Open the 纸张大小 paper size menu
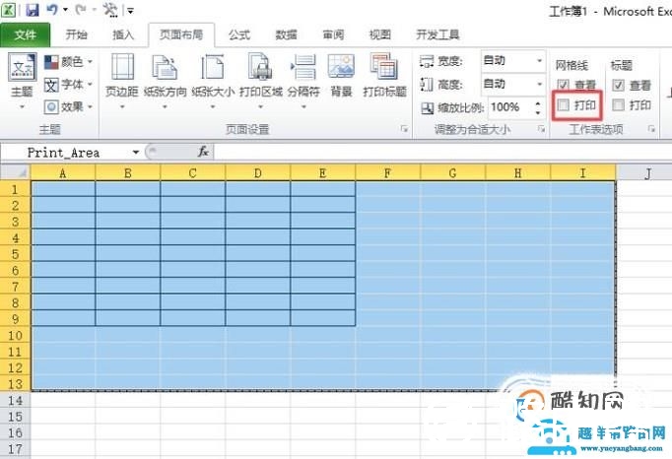The image size is (672, 459). (x=213, y=81)
